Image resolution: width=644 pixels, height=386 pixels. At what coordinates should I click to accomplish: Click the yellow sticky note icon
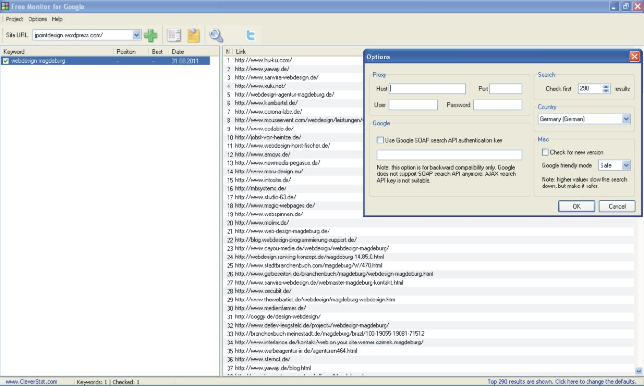194,35
